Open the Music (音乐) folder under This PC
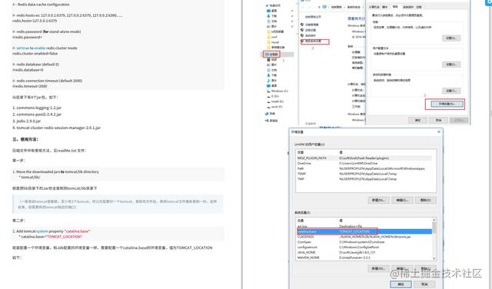This screenshot has height=289, width=492. click(271, 81)
